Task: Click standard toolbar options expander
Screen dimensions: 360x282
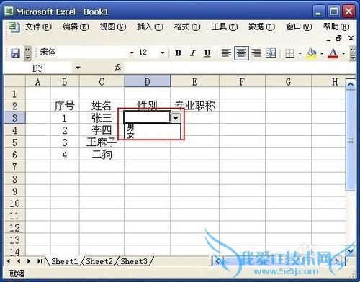Action: [x=28, y=53]
